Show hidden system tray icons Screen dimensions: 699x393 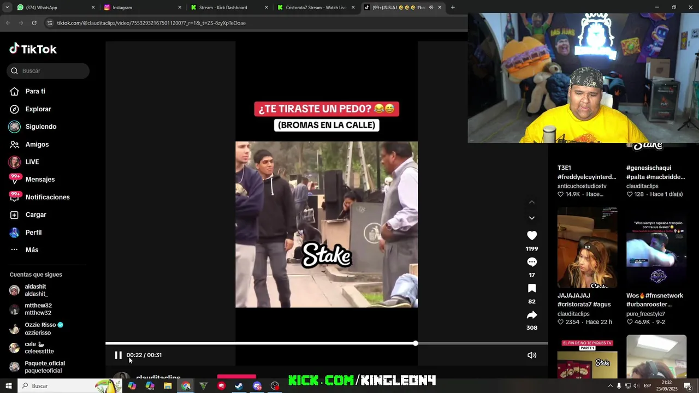pos(610,386)
